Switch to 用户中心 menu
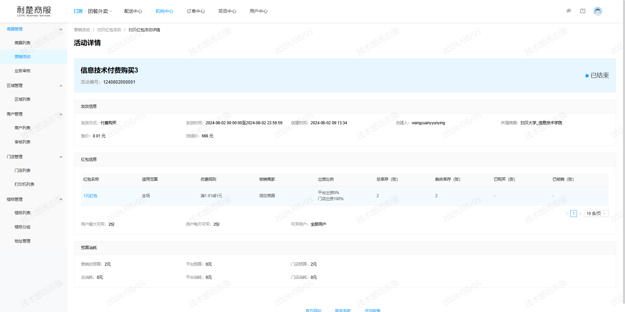 click(x=258, y=11)
